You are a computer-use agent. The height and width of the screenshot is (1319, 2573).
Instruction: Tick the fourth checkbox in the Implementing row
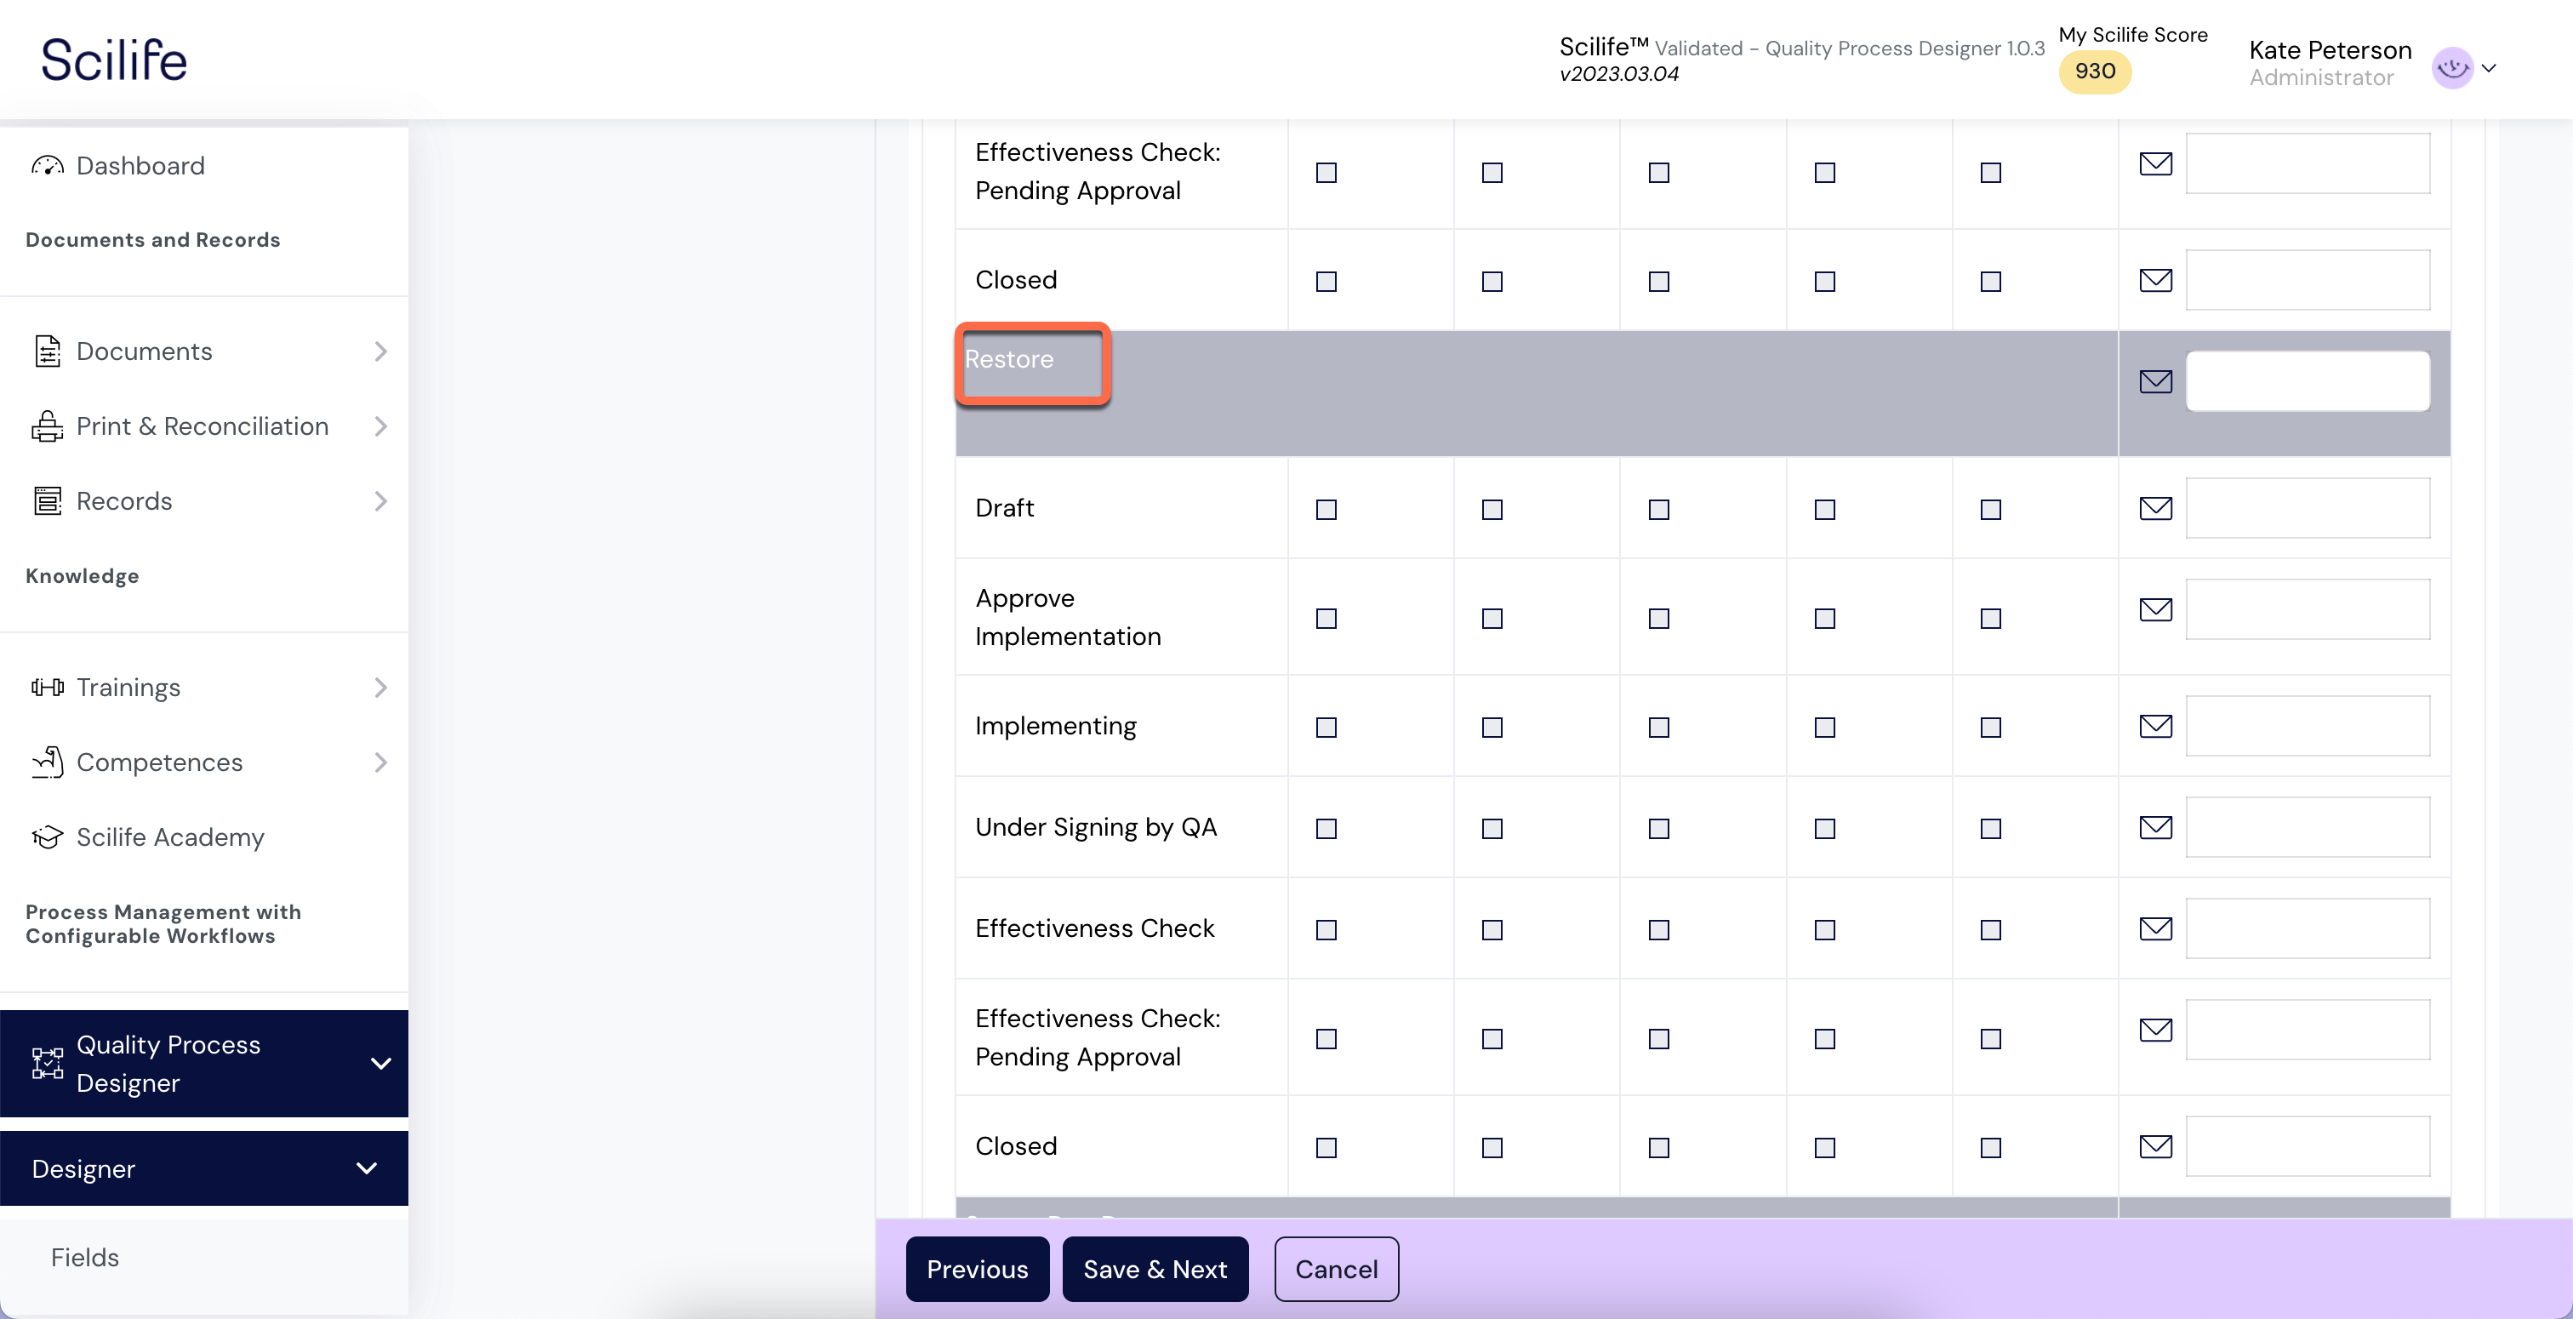coord(1824,728)
